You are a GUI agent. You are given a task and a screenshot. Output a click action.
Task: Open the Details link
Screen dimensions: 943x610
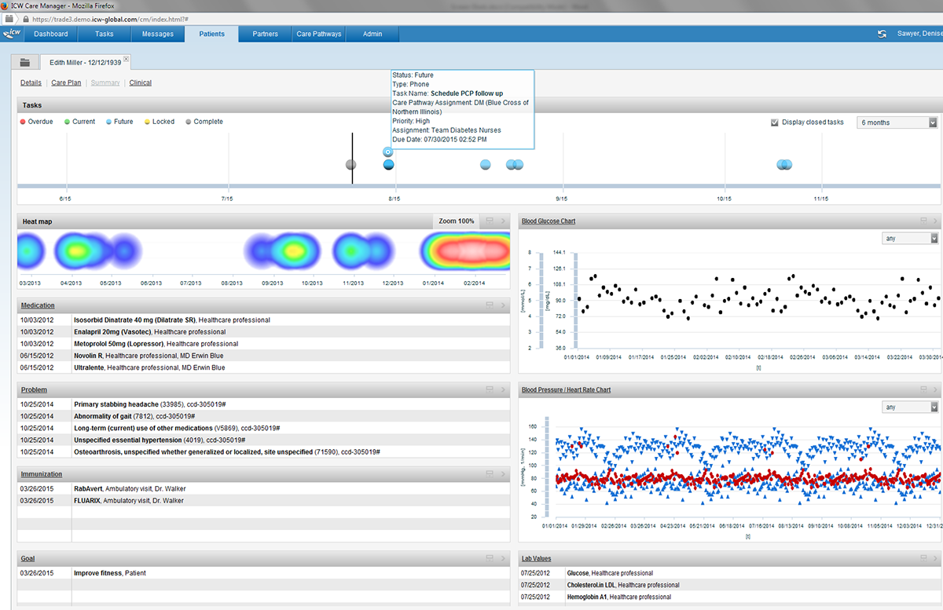pyautogui.click(x=31, y=82)
